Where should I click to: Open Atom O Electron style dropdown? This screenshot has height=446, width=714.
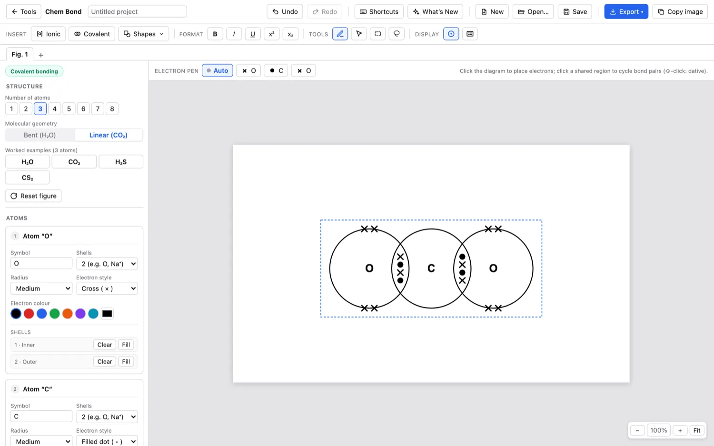click(x=107, y=288)
